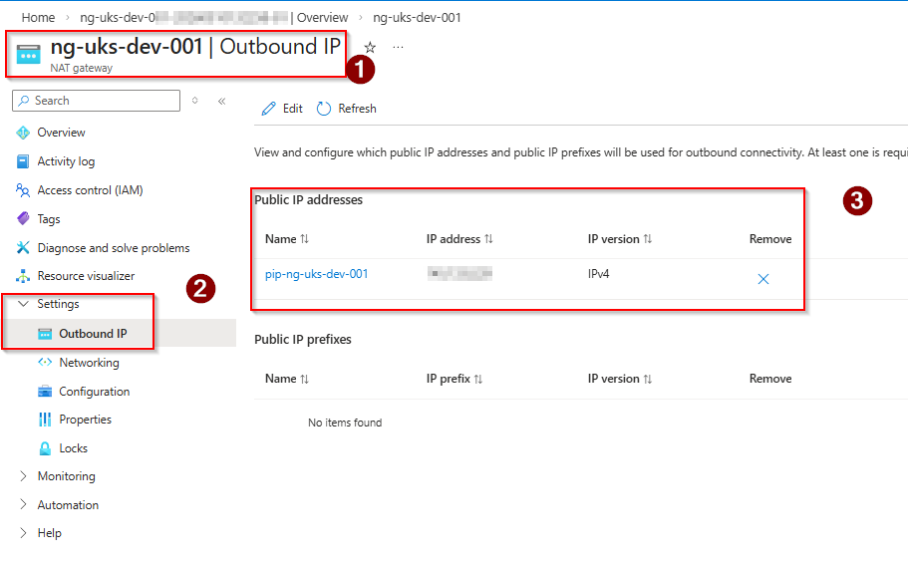
Task: Click the Access control (IAM) icon
Action: 23,190
